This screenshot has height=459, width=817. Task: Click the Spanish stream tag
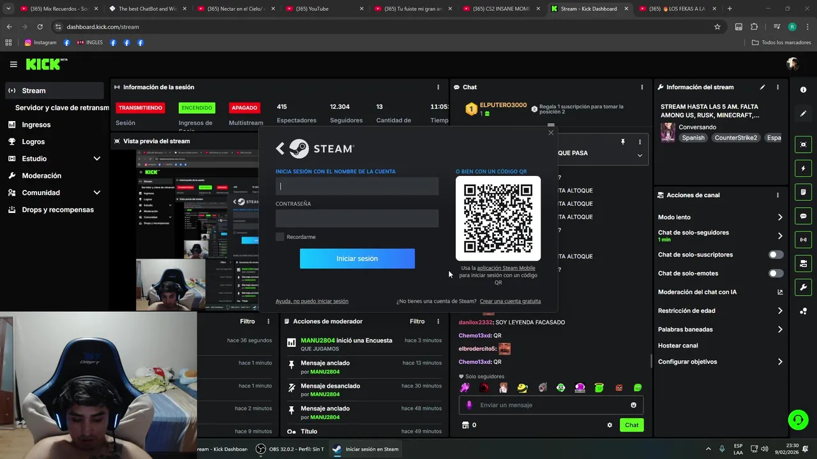click(x=693, y=138)
